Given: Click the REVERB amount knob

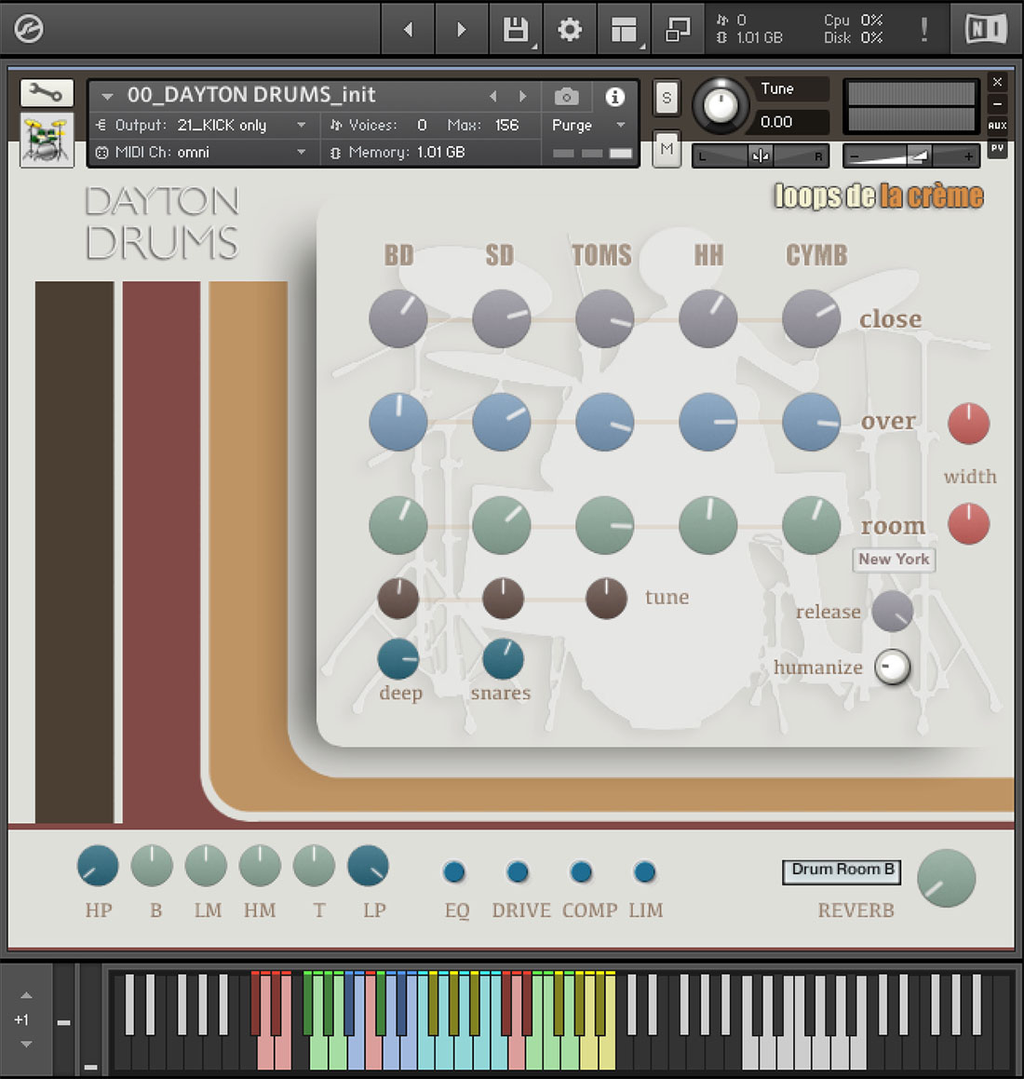Looking at the screenshot, I should pos(946,878).
